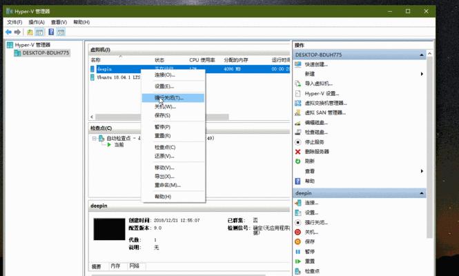Screen dimensions: 459x276
Task: Click the blue Help toolbar icon
Action: pyautogui.click(x=51, y=32)
